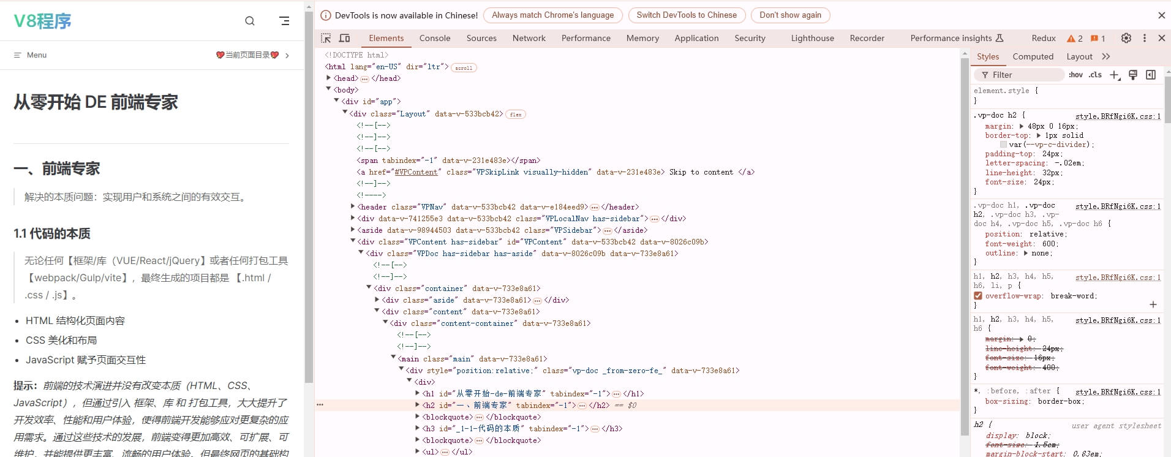Open DevTools three-dot customize menu
The width and height of the screenshot is (1171, 457).
[x=1144, y=38]
